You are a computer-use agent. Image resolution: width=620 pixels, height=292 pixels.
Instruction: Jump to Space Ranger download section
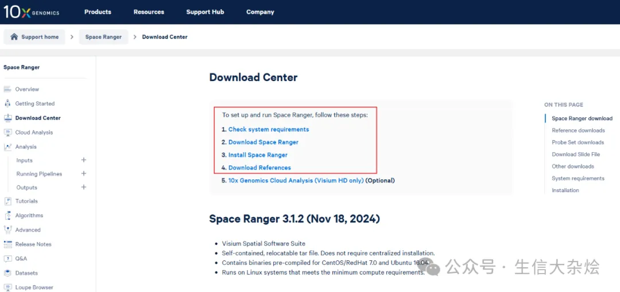582,118
